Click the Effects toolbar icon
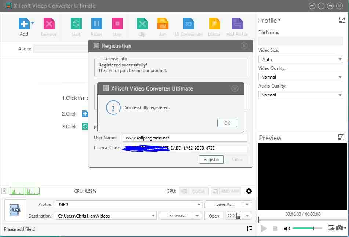Viewport: 349px width, 237px height. click(214, 23)
